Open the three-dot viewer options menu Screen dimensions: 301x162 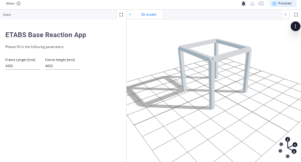(295, 26)
